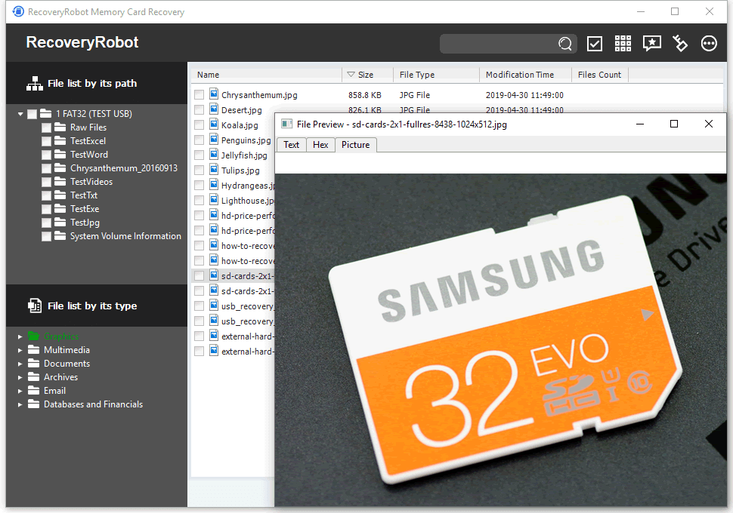Click the Archives folder icon
Viewport: 733px width, 513px height.
[x=33, y=376]
